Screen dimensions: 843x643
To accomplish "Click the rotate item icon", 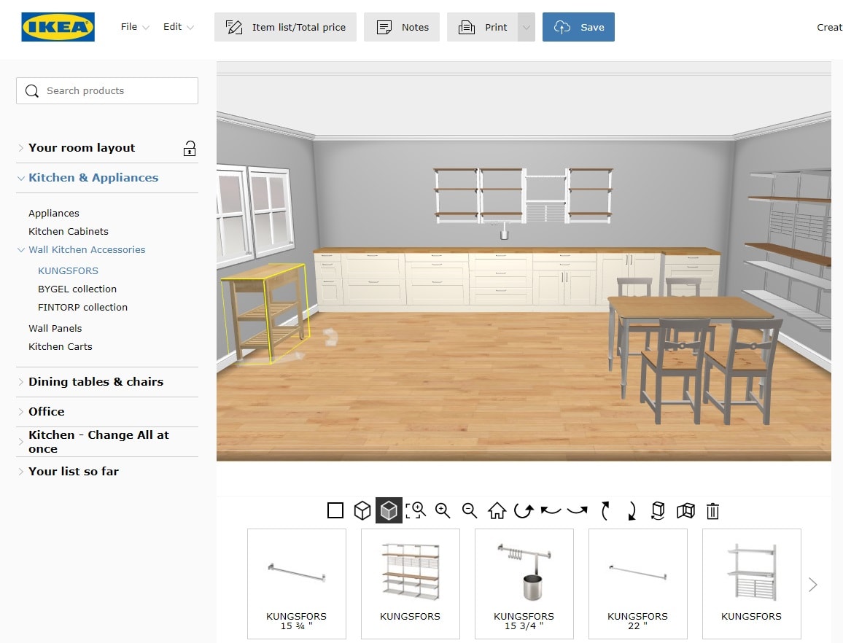I will (658, 510).
